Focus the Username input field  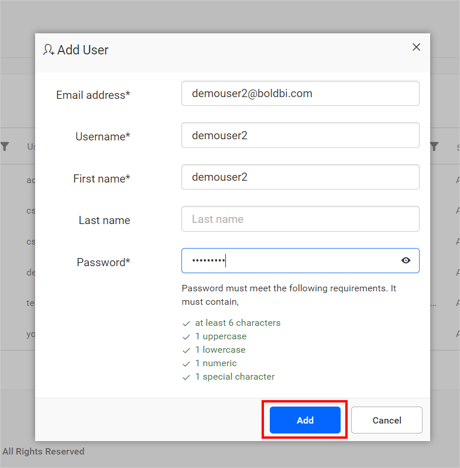click(300, 135)
